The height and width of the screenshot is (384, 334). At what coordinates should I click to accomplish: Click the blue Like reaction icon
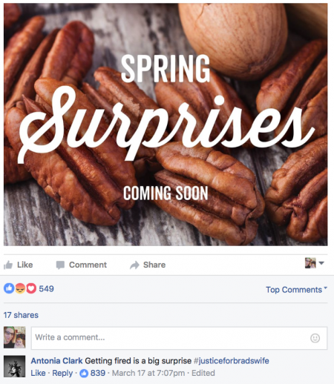click(9, 288)
